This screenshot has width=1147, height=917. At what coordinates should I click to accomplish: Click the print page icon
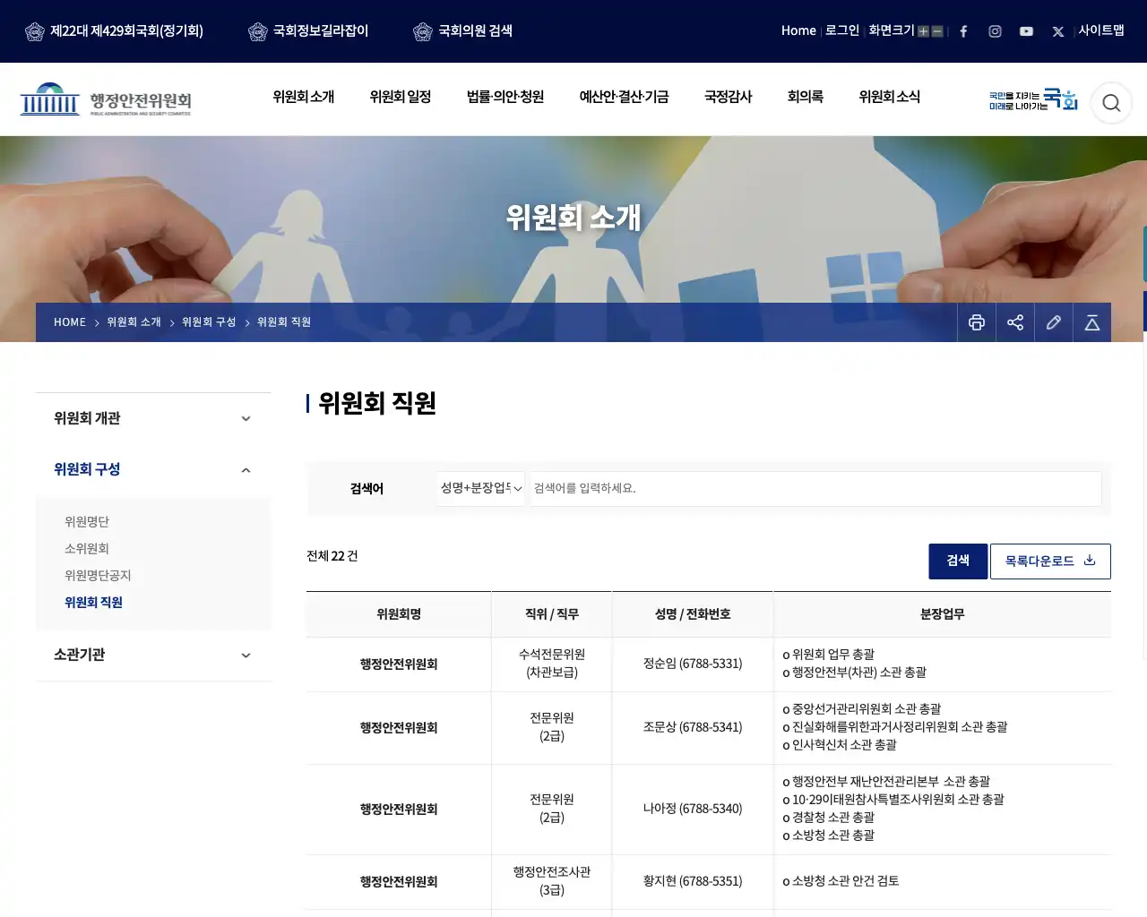(x=977, y=322)
